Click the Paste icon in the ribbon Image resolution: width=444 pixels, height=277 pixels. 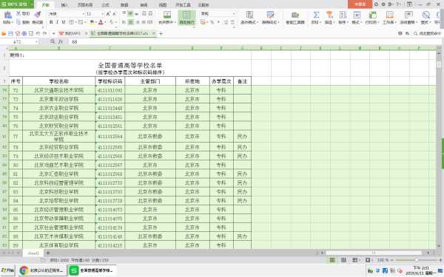[7, 15]
